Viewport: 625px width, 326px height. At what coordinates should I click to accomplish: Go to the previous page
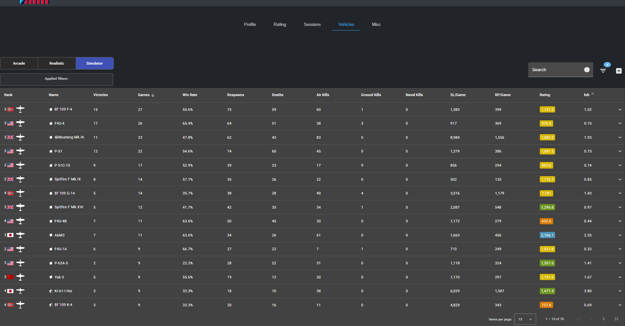tap(591, 319)
